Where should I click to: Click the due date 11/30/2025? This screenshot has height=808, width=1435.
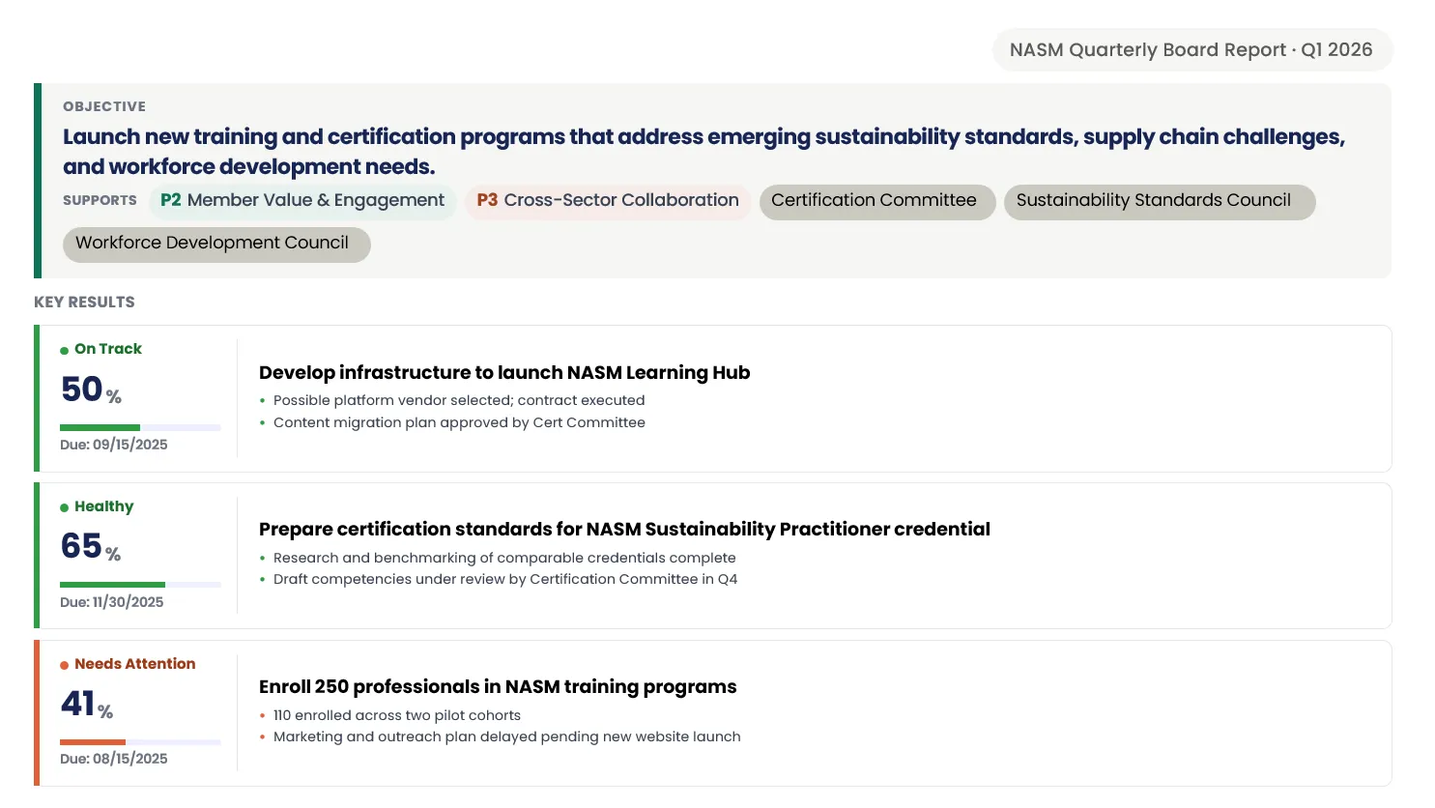112,602
